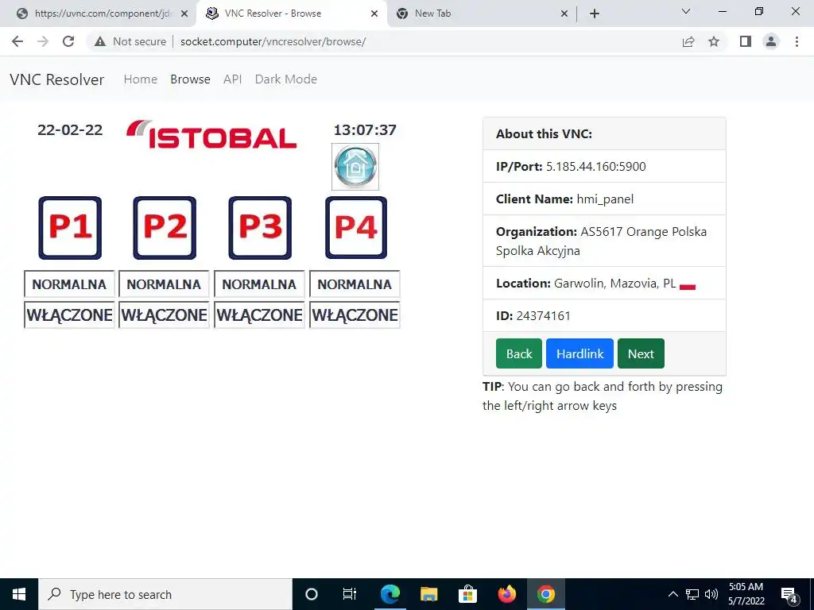Click the green Next button
Viewport: 814px width, 610px height.
[641, 353]
